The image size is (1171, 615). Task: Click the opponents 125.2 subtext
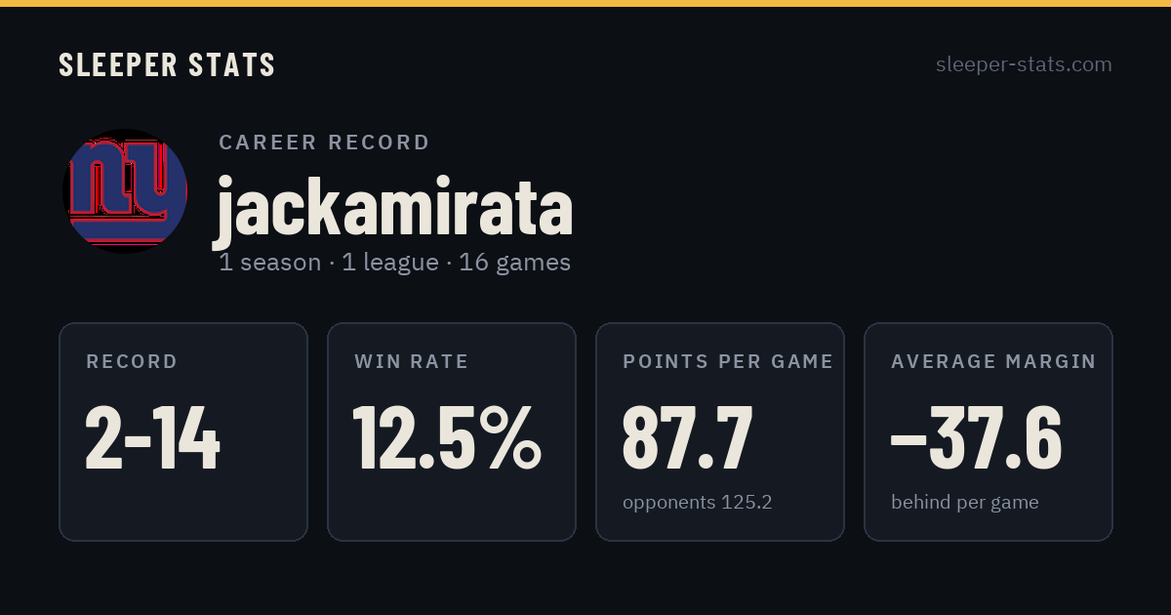[698, 503]
